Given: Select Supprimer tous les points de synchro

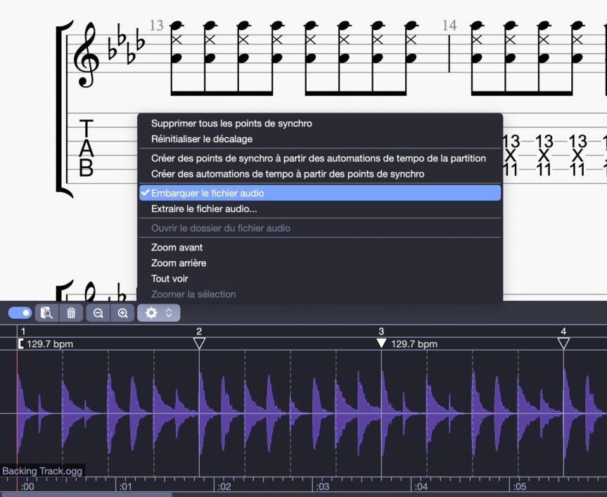Looking at the screenshot, I should coord(231,123).
